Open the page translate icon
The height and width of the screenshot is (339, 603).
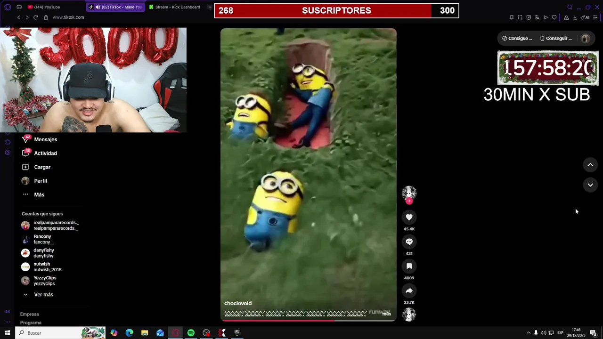coord(537,17)
